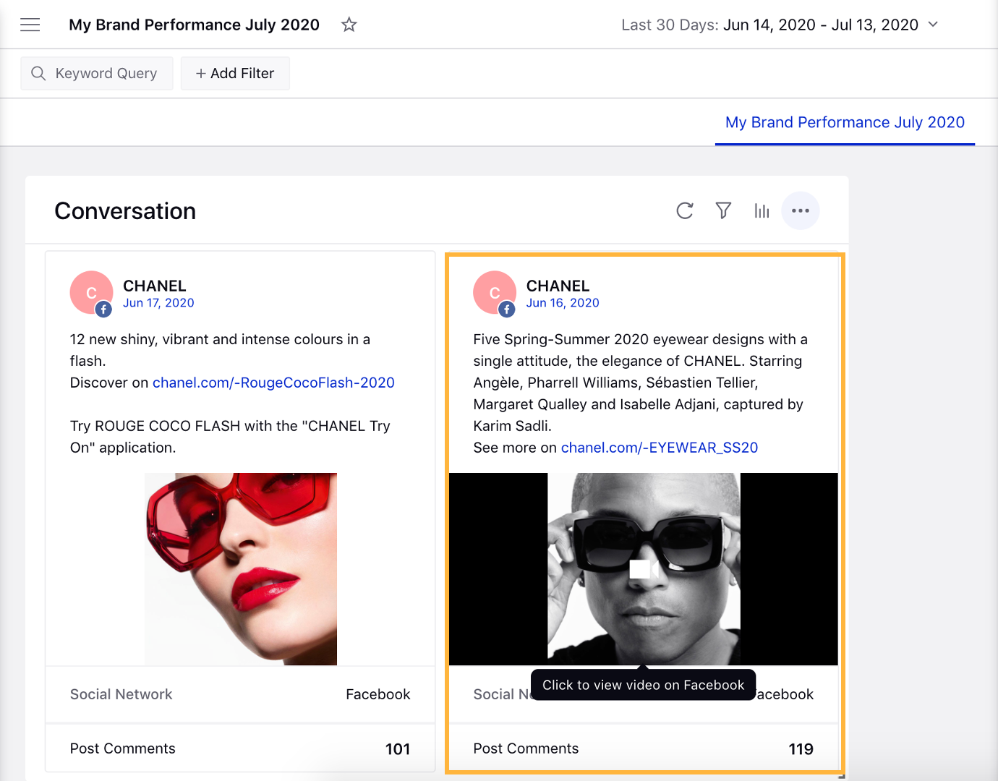
Task: Click the CHANEL name on Jun 16 post
Action: pos(558,286)
